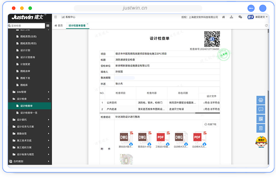Open the chat messages icon in header

240,17
